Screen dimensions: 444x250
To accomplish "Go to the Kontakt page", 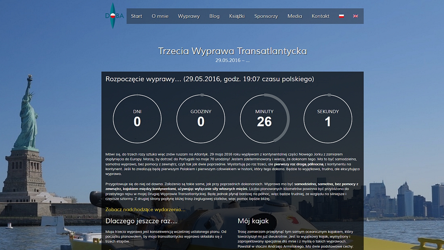I will (x=321, y=16).
